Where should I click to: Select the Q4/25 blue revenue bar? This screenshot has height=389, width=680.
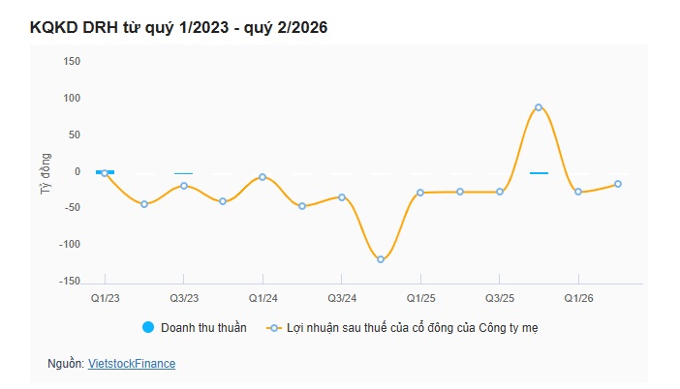tap(539, 173)
